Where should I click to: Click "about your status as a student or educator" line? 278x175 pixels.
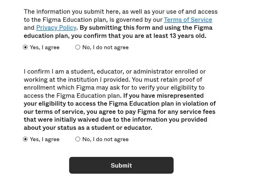(x=88, y=128)
